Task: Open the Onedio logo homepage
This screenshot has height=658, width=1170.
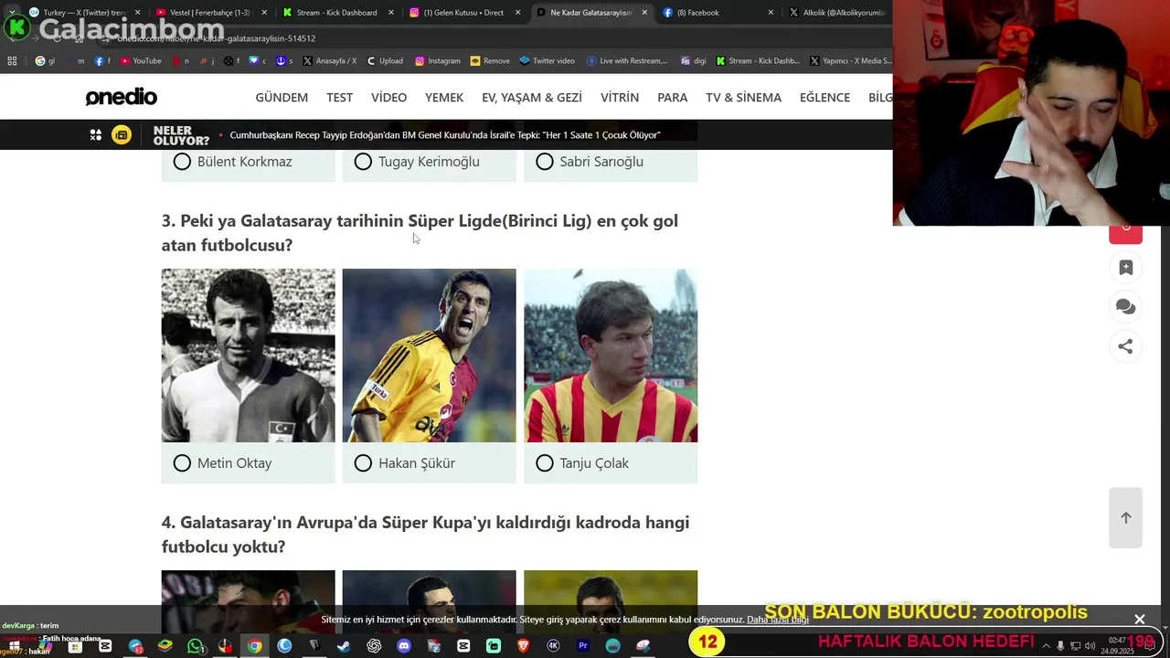Action: 122,97
